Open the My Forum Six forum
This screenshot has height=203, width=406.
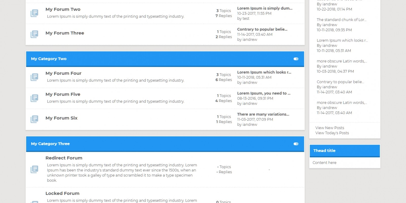point(61,118)
